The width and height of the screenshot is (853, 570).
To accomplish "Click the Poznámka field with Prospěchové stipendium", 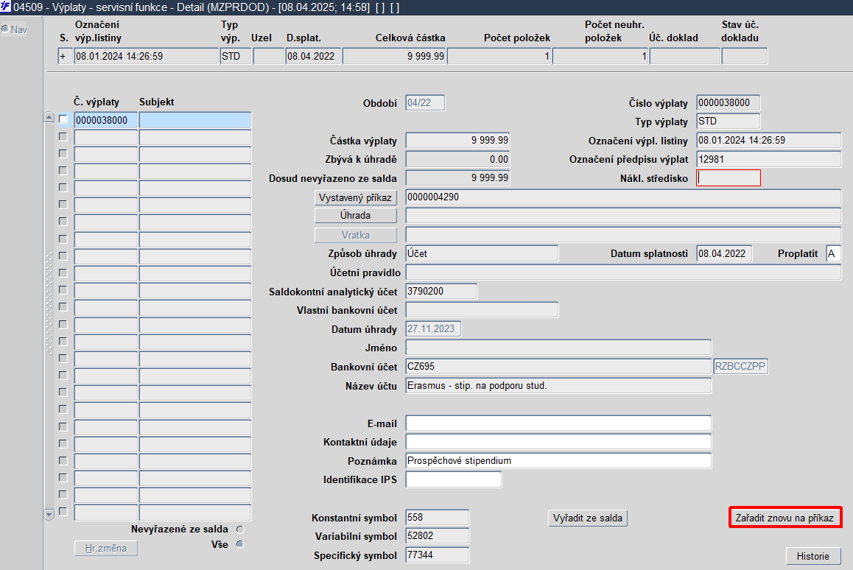I will coord(558,461).
